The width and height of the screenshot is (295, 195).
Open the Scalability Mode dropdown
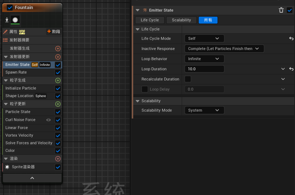pyautogui.click(x=204, y=110)
